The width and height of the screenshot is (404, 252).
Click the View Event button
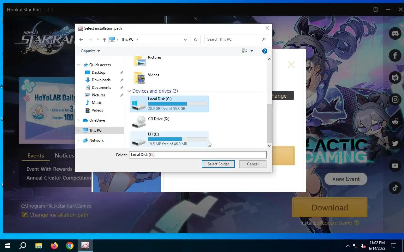click(346, 179)
